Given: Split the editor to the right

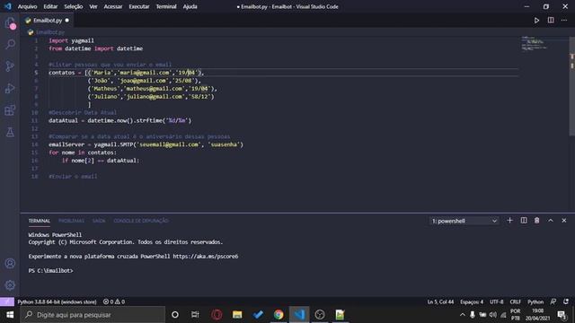Looking at the screenshot, I should [x=551, y=20].
